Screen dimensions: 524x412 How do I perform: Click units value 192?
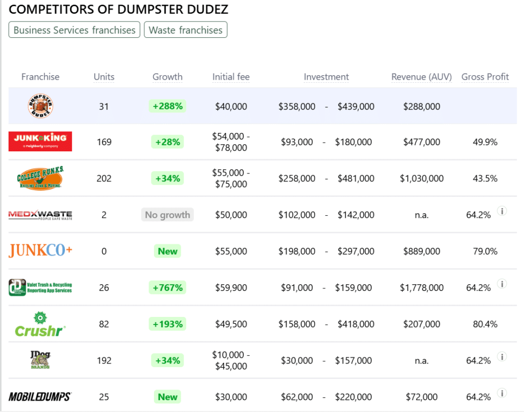coord(104,360)
